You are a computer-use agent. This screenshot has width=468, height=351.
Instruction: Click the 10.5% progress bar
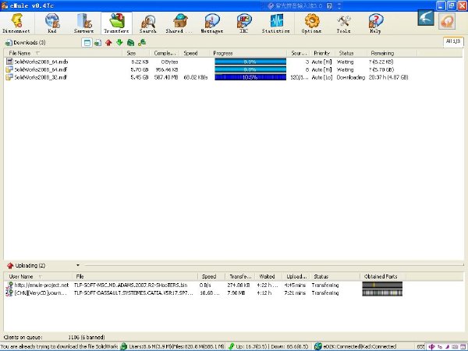[x=250, y=77]
